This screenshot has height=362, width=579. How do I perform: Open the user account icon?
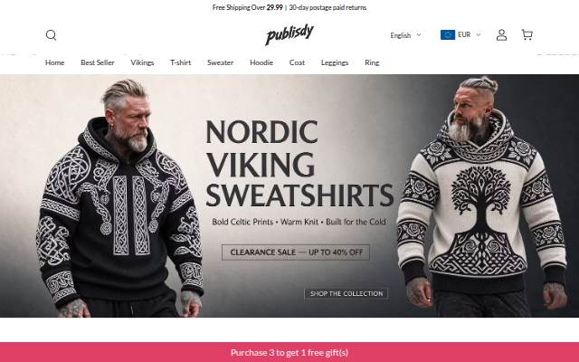pyautogui.click(x=501, y=35)
